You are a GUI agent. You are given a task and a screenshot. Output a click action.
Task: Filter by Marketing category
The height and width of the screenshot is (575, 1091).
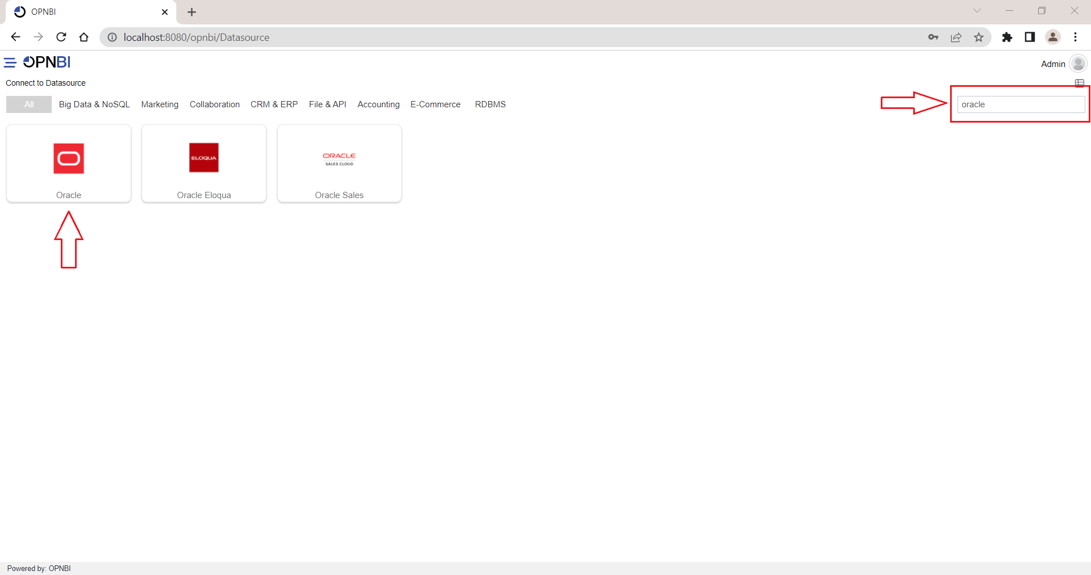click(160, 104)
